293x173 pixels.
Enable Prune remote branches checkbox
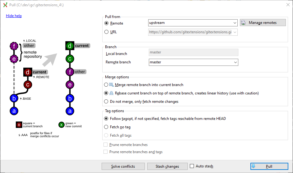(106, 145)
